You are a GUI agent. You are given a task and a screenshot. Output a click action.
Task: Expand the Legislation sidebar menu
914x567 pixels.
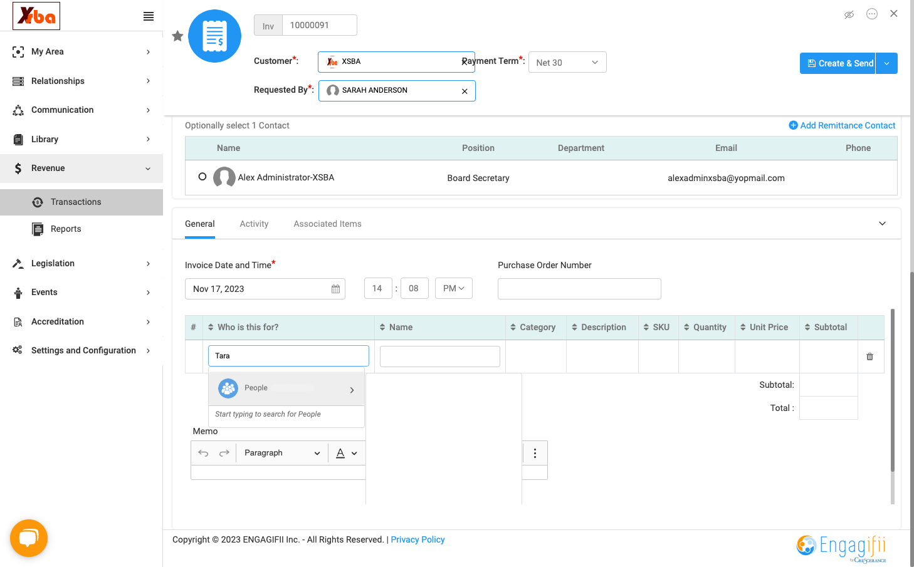81,263
